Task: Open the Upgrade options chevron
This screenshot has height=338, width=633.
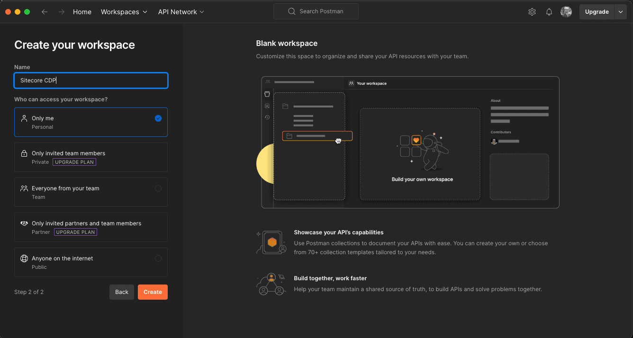Action: [621, 12]
